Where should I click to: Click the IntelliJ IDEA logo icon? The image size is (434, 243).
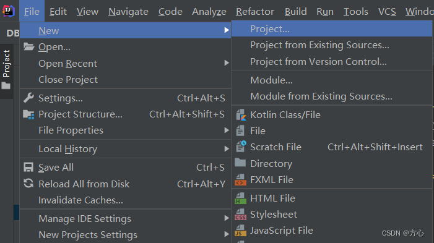[9, 11]
